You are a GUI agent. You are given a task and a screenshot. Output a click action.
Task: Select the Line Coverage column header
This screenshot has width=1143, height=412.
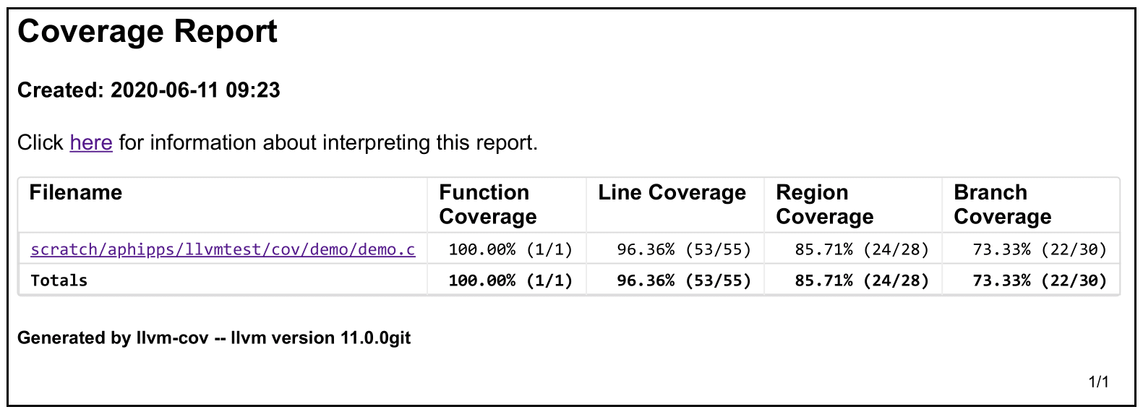[x=672, y=193]
